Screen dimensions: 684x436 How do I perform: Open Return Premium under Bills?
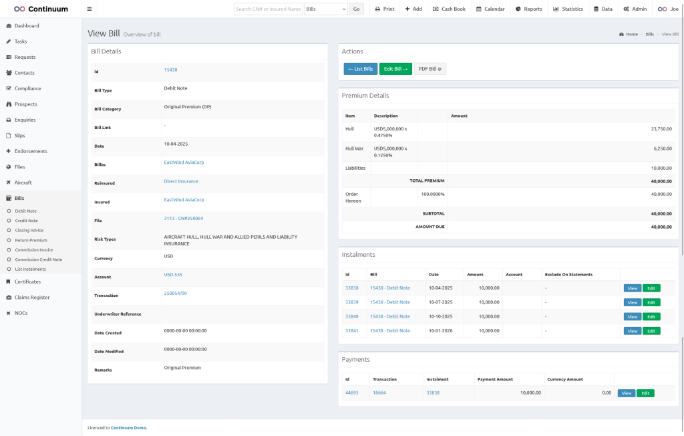tap(31, 240)
